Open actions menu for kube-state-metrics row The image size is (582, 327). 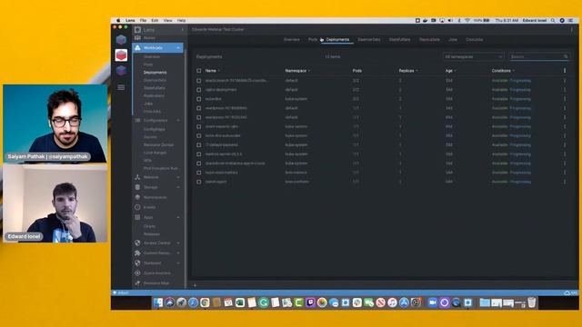click(x=565, y=173)
